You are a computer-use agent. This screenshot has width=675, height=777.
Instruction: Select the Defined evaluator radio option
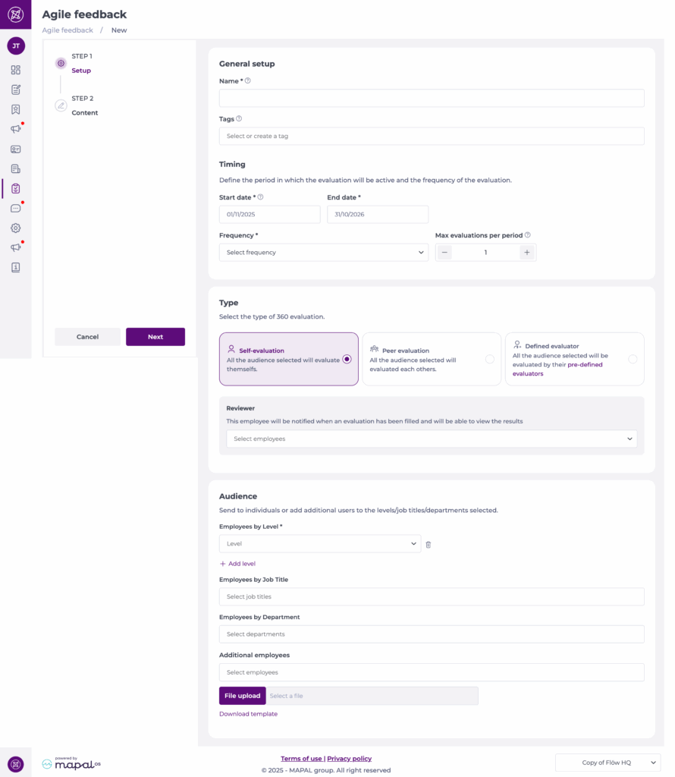click(632, 359)
